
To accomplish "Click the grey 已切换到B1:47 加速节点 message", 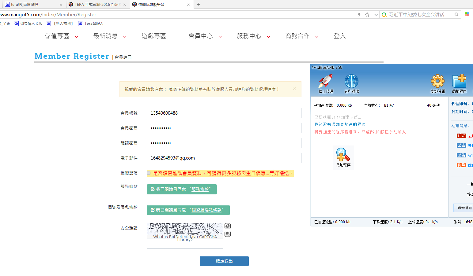I will (x=338, y=117).
